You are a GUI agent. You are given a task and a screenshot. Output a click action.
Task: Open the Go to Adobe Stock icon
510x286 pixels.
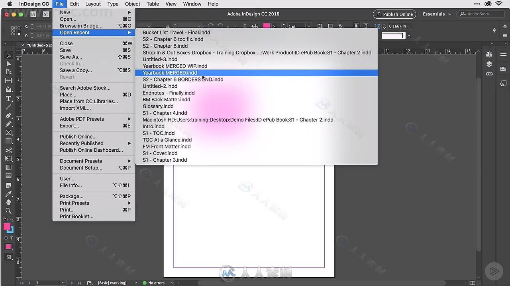click(46, 14)
